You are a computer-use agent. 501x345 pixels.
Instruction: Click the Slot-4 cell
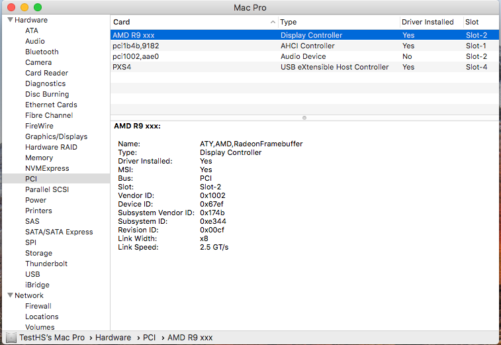click(x=477, y=67)
